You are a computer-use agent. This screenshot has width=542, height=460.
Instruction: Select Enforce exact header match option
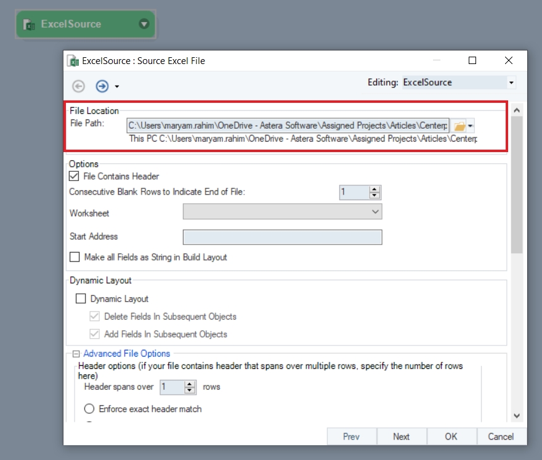[89, 408]
